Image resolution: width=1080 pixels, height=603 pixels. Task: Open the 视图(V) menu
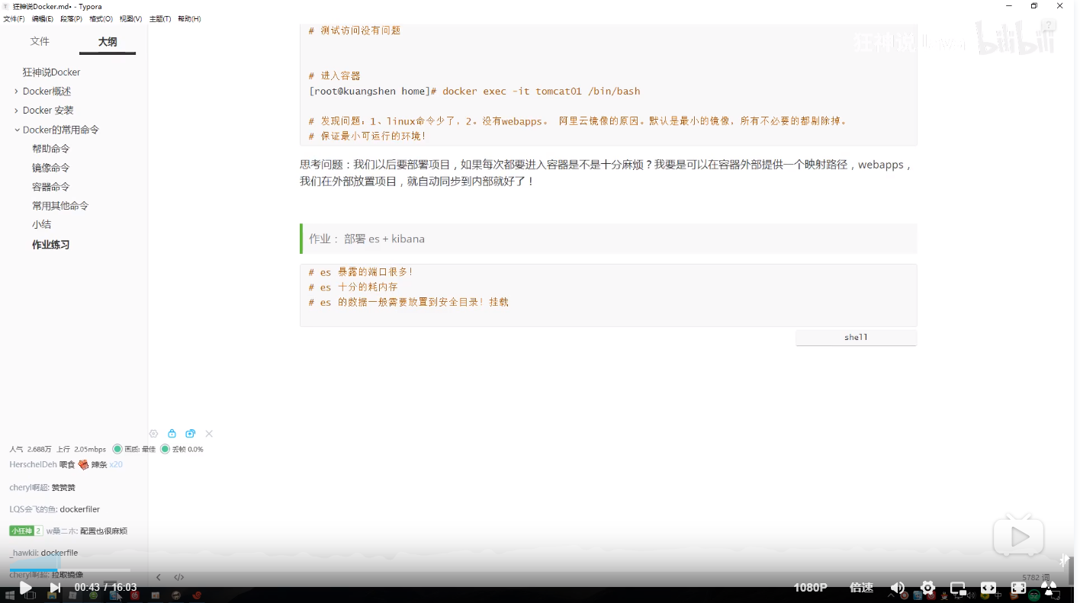[x=130, y=19]
